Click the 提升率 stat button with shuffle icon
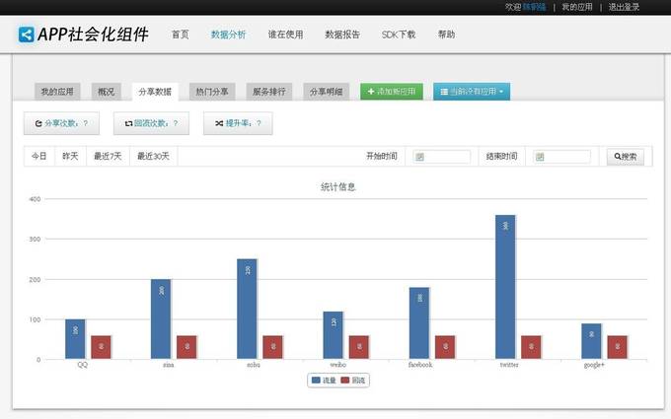The width and height of the screenshot is (671, 419). click(x=238, y=123)
